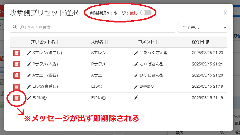Click comment text B極振り
The width and height of the screenshot is (240, 135).
[x=147, y=86]
